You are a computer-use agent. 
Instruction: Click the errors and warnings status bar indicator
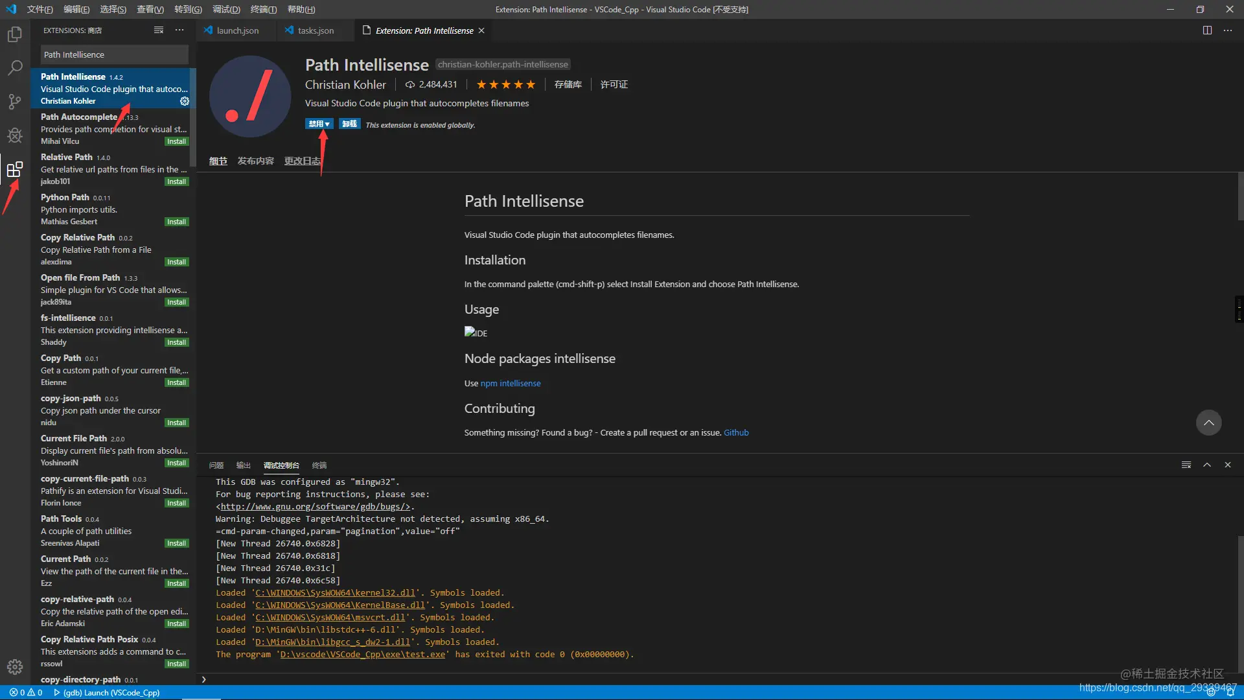tap(26, 692)
